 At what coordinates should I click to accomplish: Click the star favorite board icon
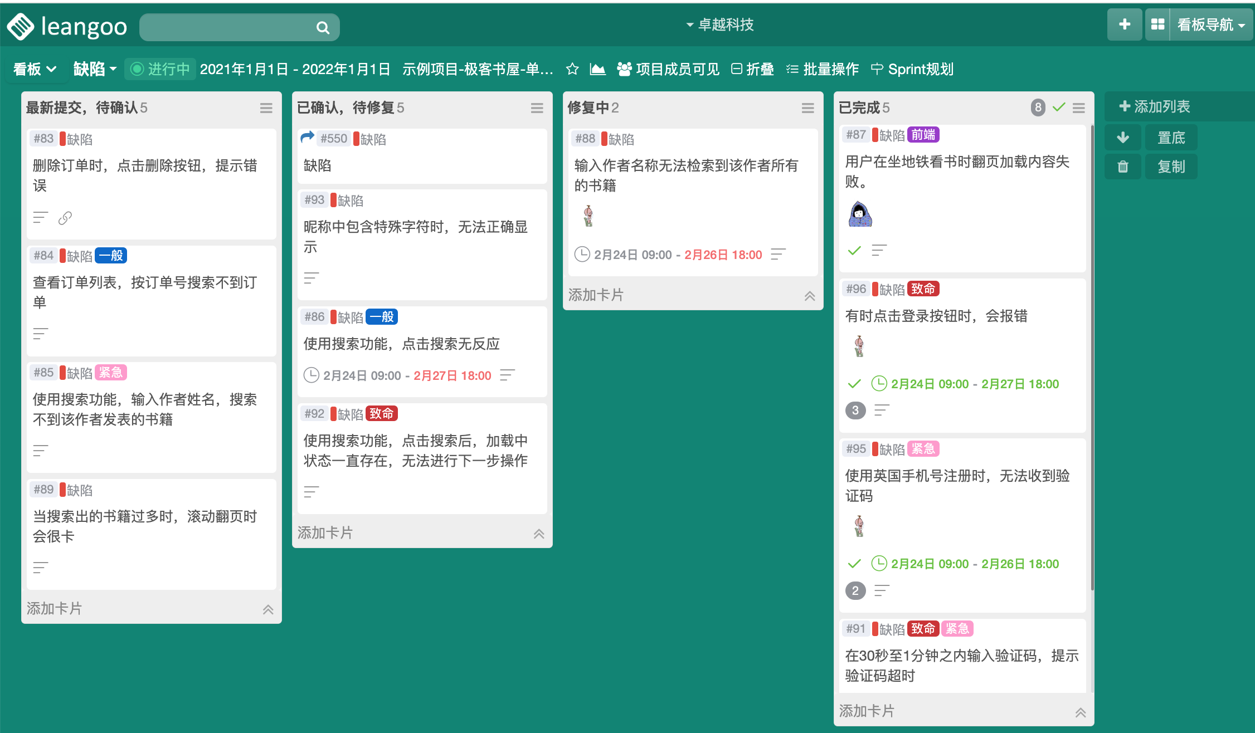point(572,69)
